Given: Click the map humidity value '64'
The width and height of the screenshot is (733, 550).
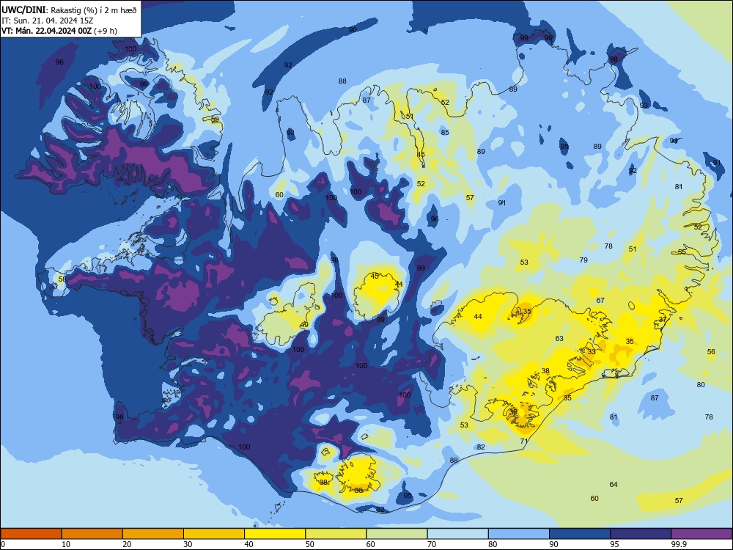Looking at the screenshot, I should coord(614,485).
